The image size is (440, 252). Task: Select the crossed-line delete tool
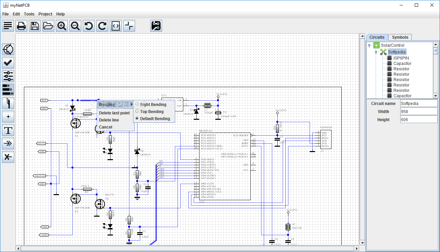[8, 157]
